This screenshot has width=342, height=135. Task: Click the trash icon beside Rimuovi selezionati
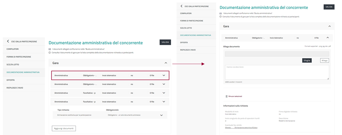[x=226, y=96]
